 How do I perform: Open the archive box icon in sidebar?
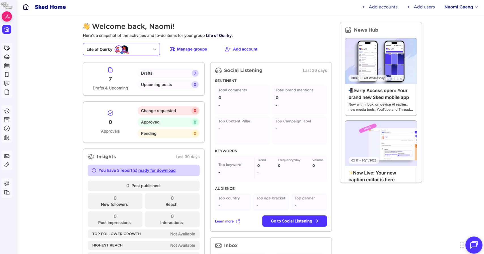pyautogui.click(x=7, y=120)
